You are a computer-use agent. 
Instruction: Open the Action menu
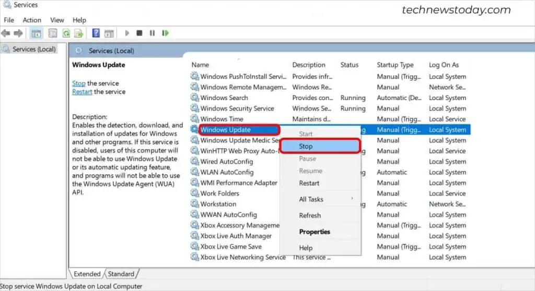tap(32, 20)
